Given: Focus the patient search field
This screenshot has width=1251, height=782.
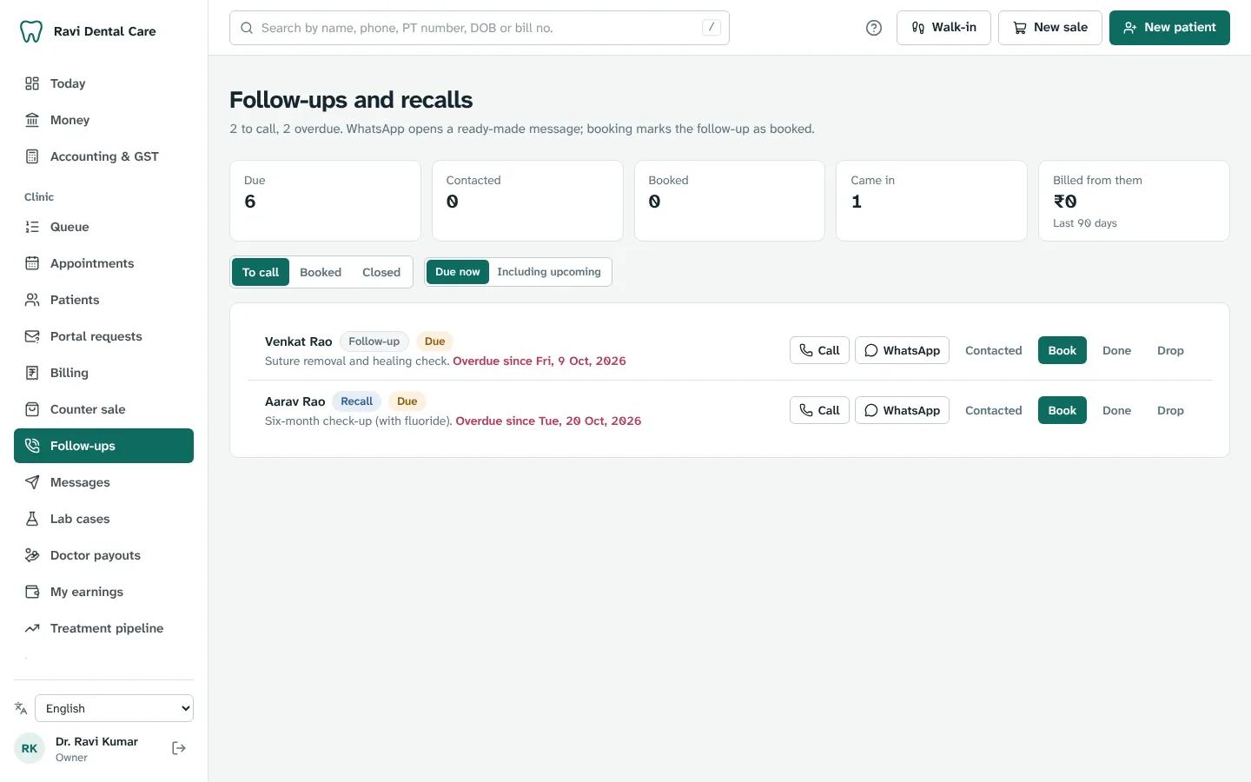Looking at the screenshot, I should [x=480, y=28].
